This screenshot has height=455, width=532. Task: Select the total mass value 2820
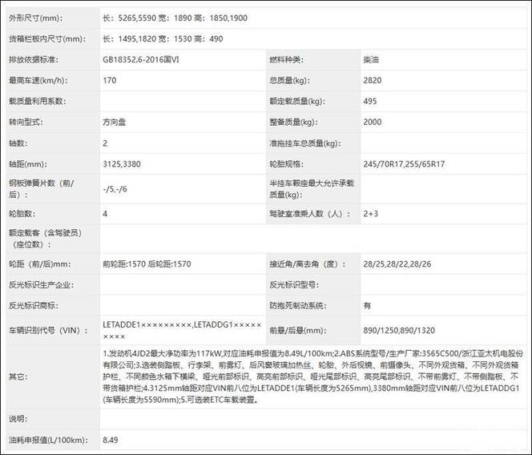point(373,80)
